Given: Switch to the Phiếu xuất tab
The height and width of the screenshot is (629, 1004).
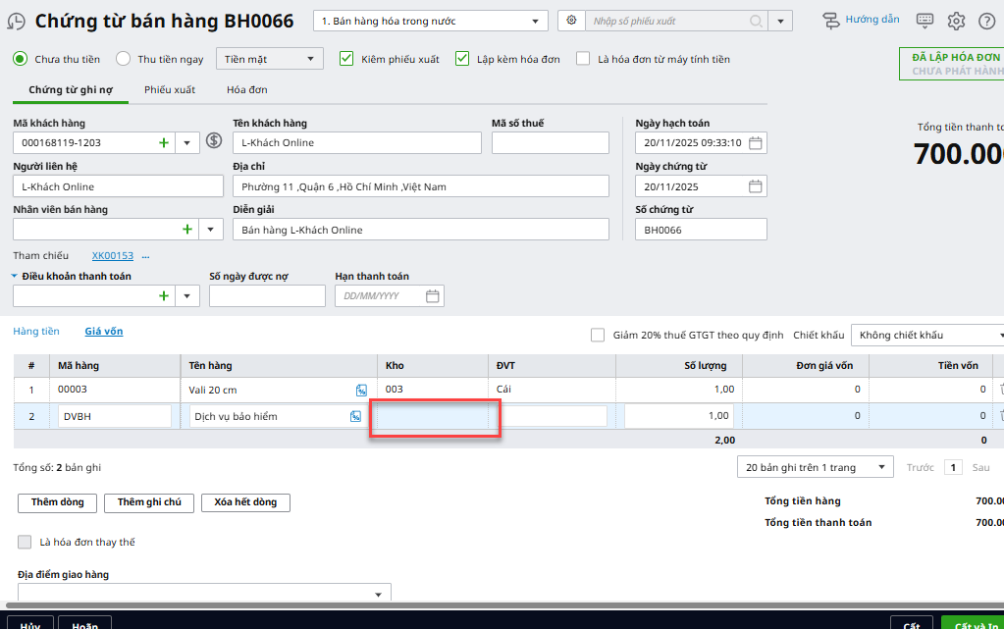Looking at the screenshot, I should (x=170, y=89).
